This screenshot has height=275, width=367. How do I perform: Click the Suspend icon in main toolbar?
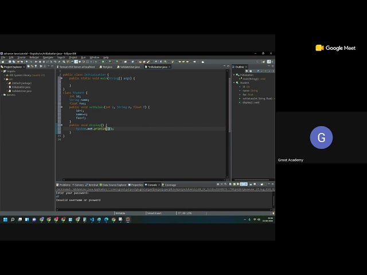click(40, 62)
